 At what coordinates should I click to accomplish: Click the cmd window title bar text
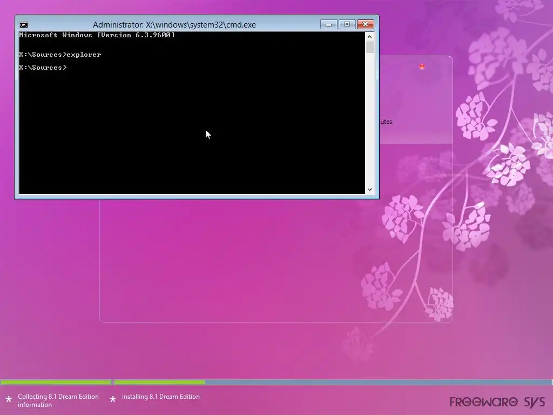(174, 25)
